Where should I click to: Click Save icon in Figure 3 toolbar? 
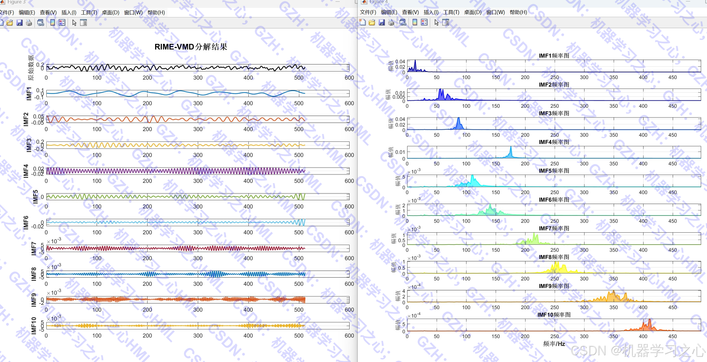point(19,23)
